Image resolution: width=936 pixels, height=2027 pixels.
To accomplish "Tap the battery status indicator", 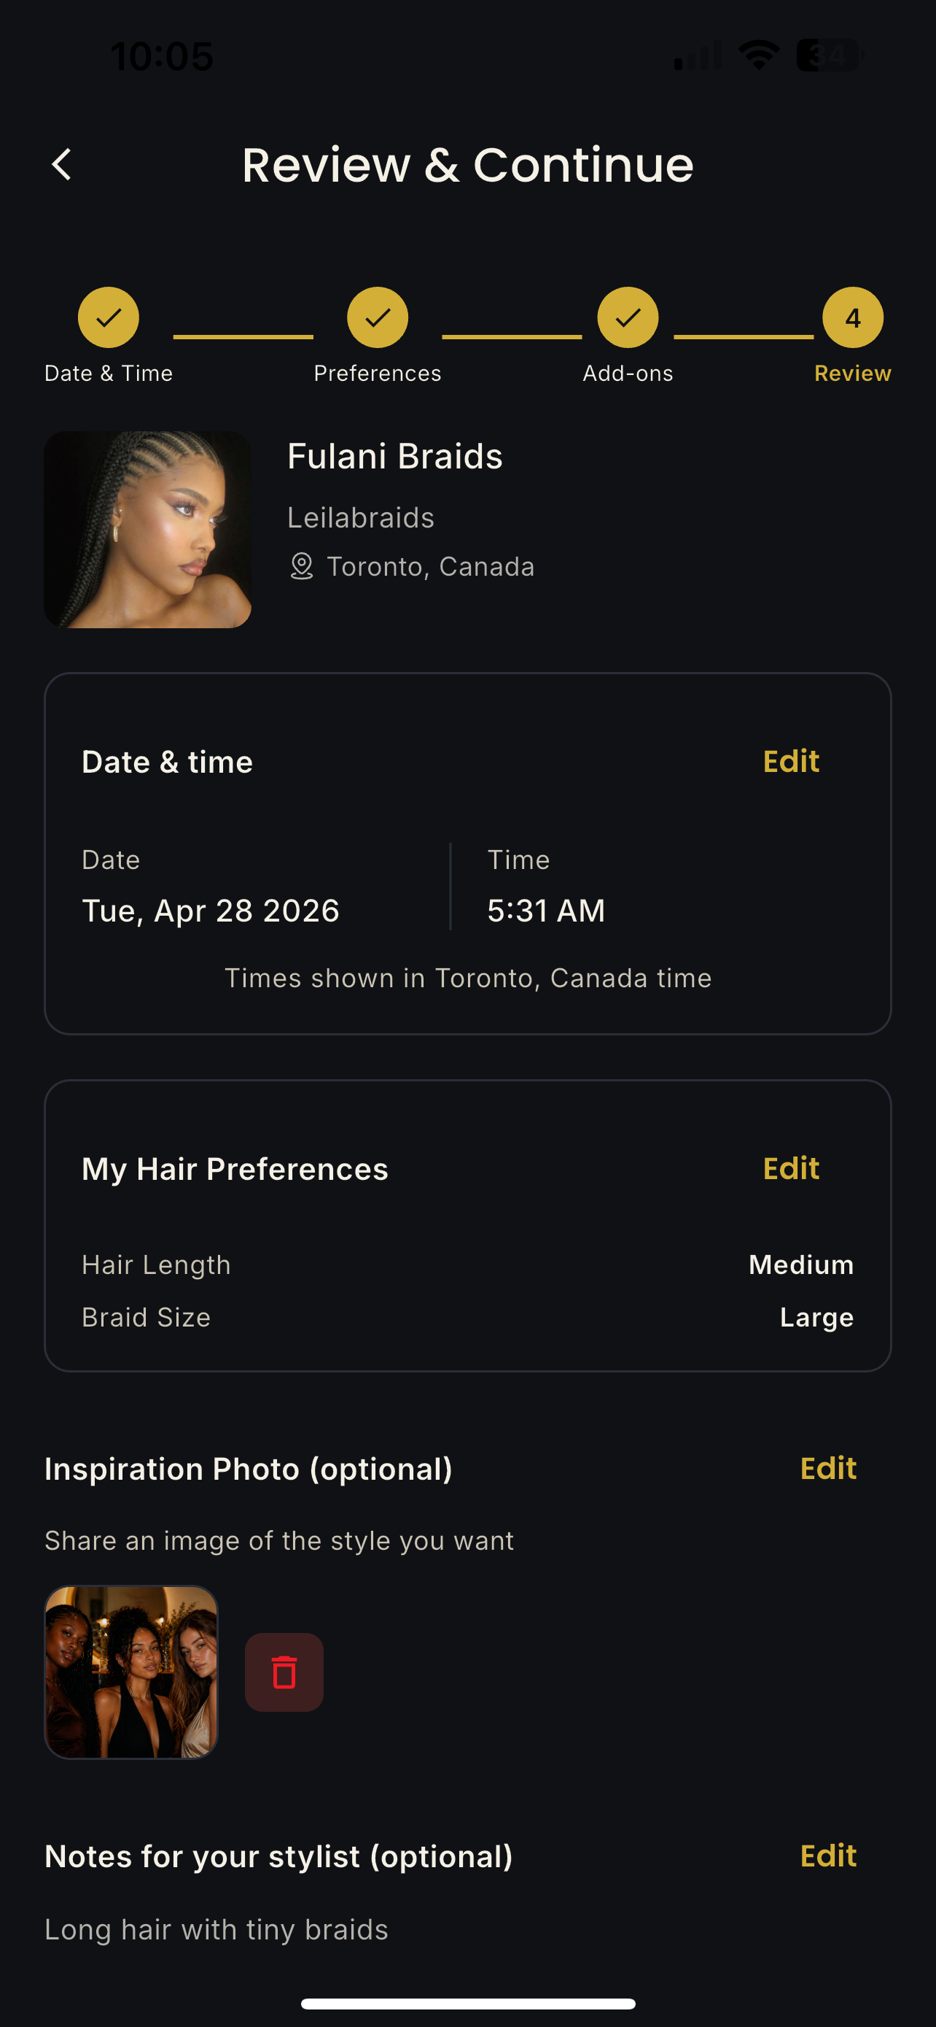I will point(830,55).
